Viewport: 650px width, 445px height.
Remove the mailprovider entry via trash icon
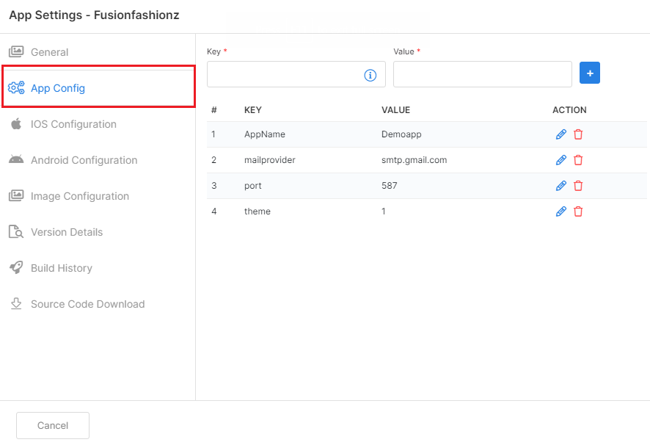click(578, 160)
